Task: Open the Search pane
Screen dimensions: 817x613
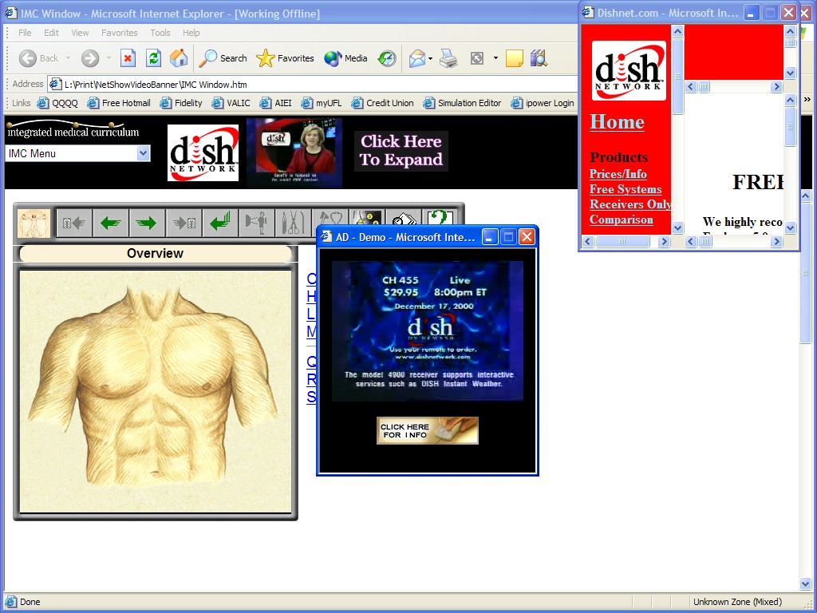Action: [223, 58]
